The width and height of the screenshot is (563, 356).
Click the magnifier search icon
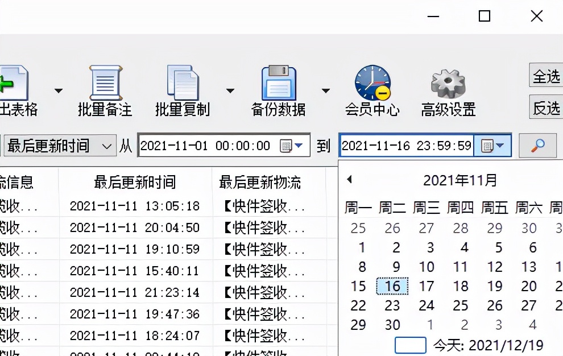(x=537, y=146)
